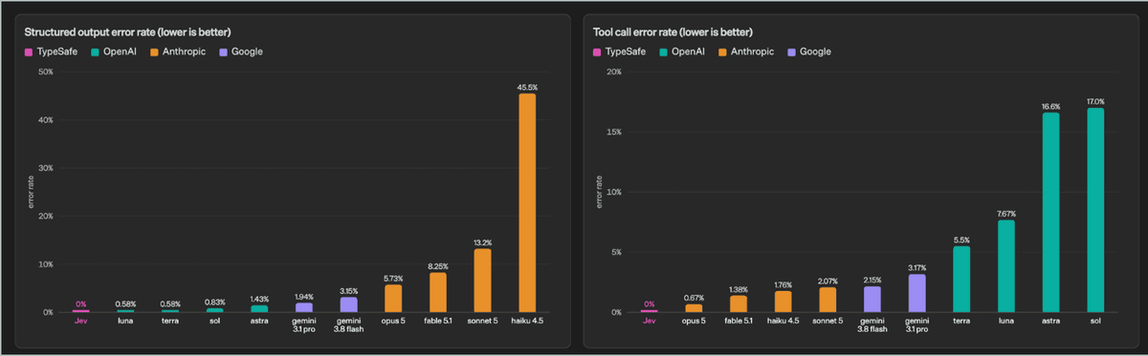Click the 2.07% value label
This screenshot has height=356, width=1148.
click(x=828, y=281)
